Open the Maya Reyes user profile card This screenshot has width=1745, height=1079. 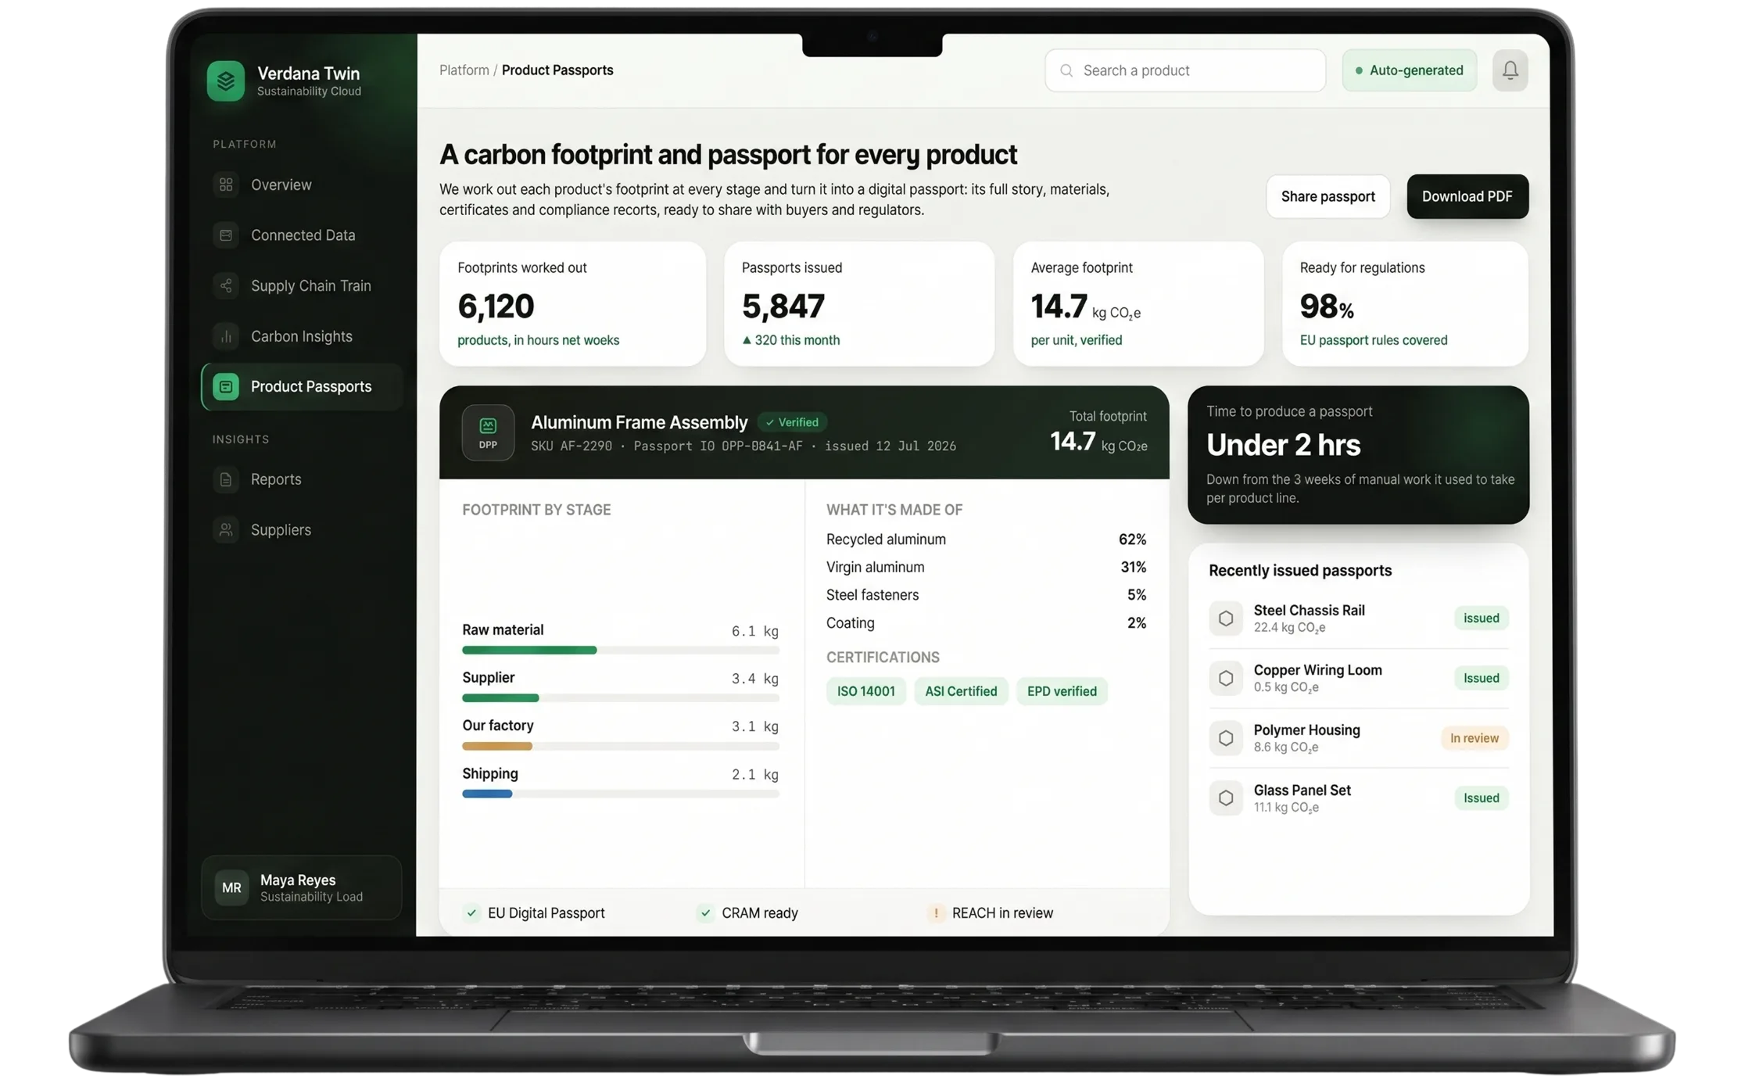pyautogui.click(x=301, y=887)
